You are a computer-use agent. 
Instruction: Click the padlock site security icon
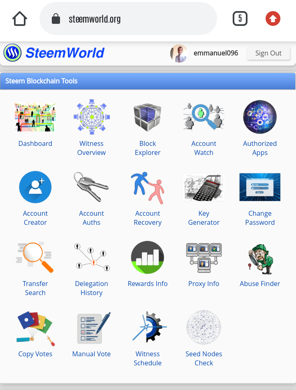pos(56,18)
